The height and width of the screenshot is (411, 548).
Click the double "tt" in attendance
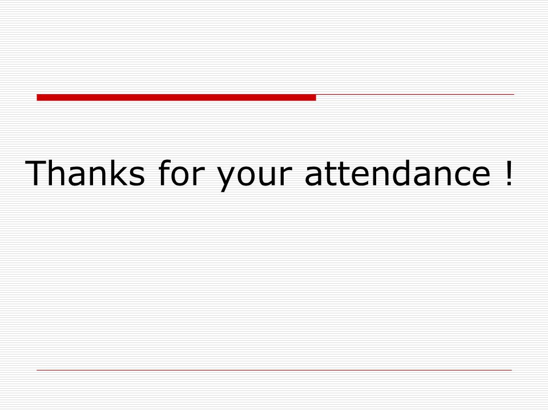tap(336, 174)
